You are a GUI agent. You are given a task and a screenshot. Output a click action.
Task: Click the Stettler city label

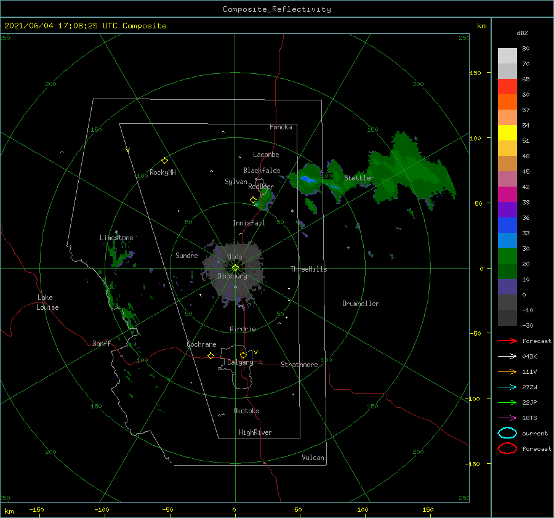(x=359, y=178)
